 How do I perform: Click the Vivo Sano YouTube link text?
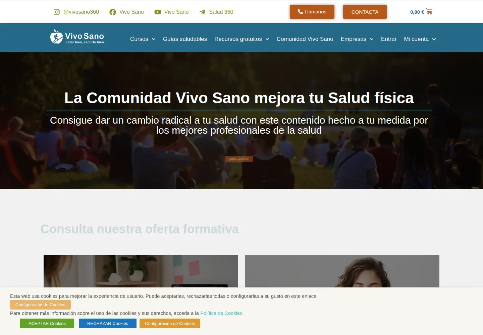(176, 12)
